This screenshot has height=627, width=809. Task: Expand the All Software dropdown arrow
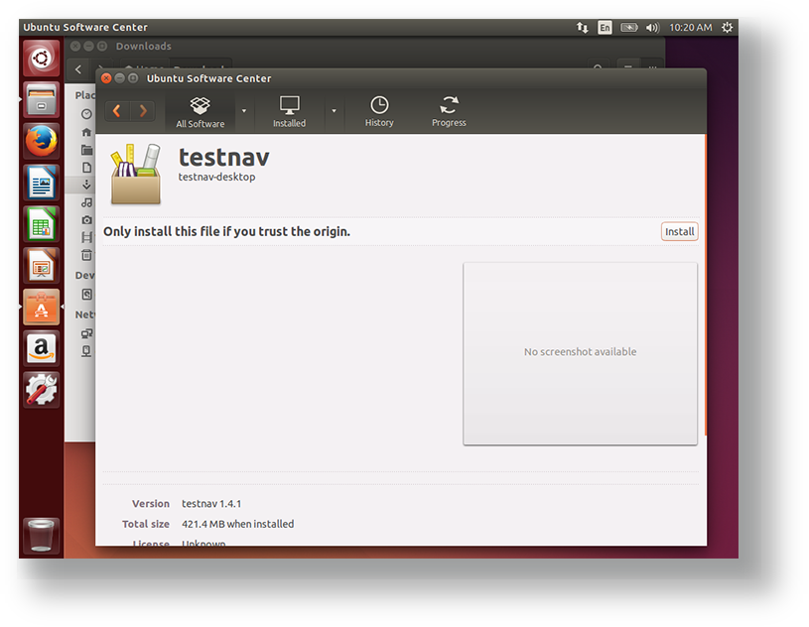coord(244,111)
